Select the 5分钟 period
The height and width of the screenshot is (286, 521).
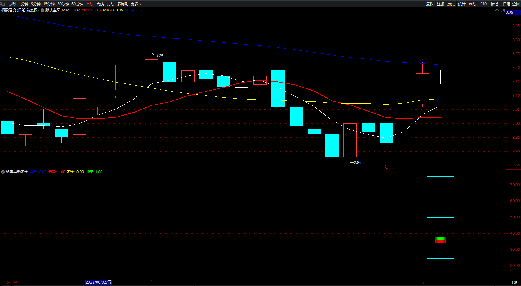point(36,4)
